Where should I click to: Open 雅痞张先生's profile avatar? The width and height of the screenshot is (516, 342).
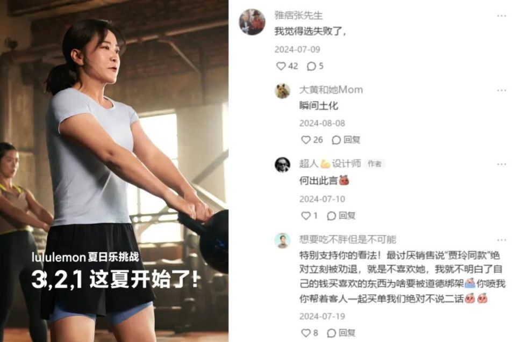coord(252,21)
